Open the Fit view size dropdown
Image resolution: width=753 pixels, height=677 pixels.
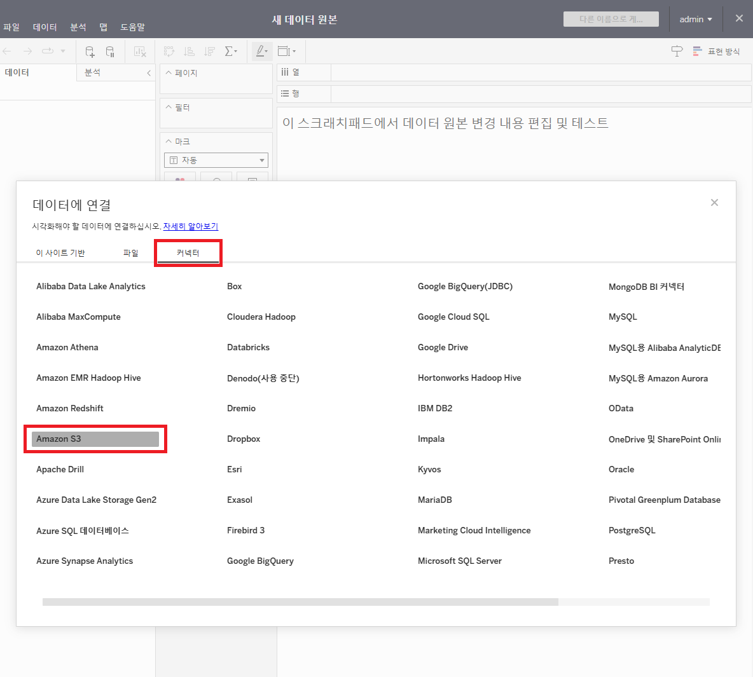coord(287,51)
